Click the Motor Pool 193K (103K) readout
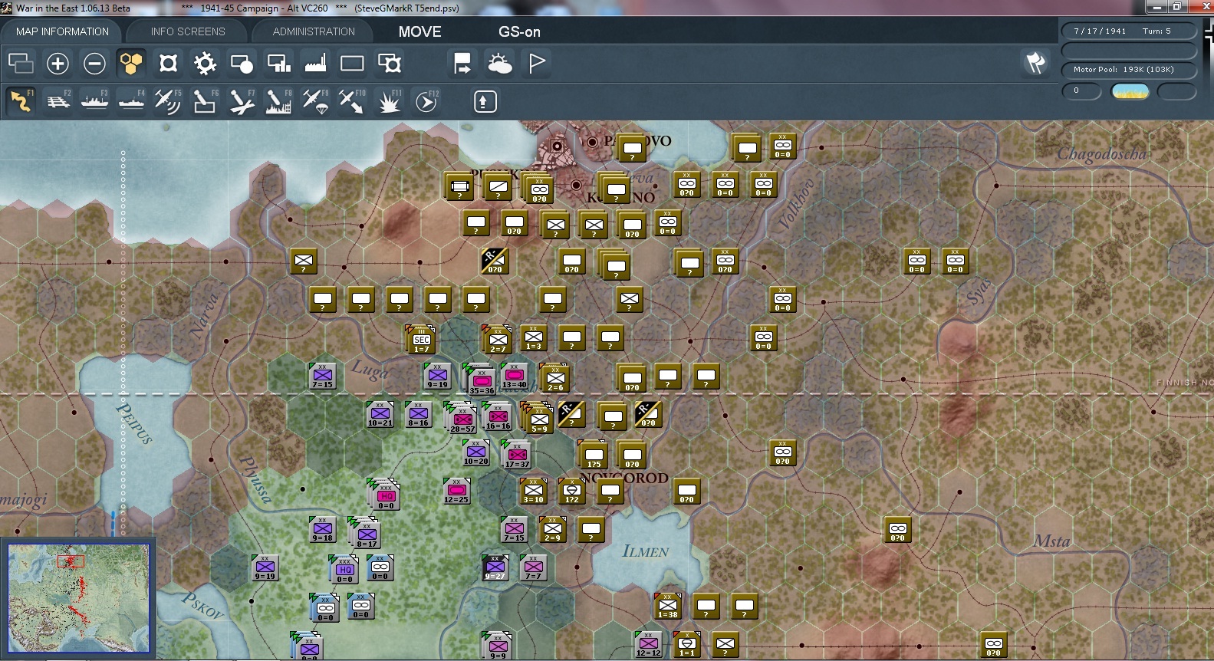Viewport: 1214px width, 661px height. [x=1128, y=69]
